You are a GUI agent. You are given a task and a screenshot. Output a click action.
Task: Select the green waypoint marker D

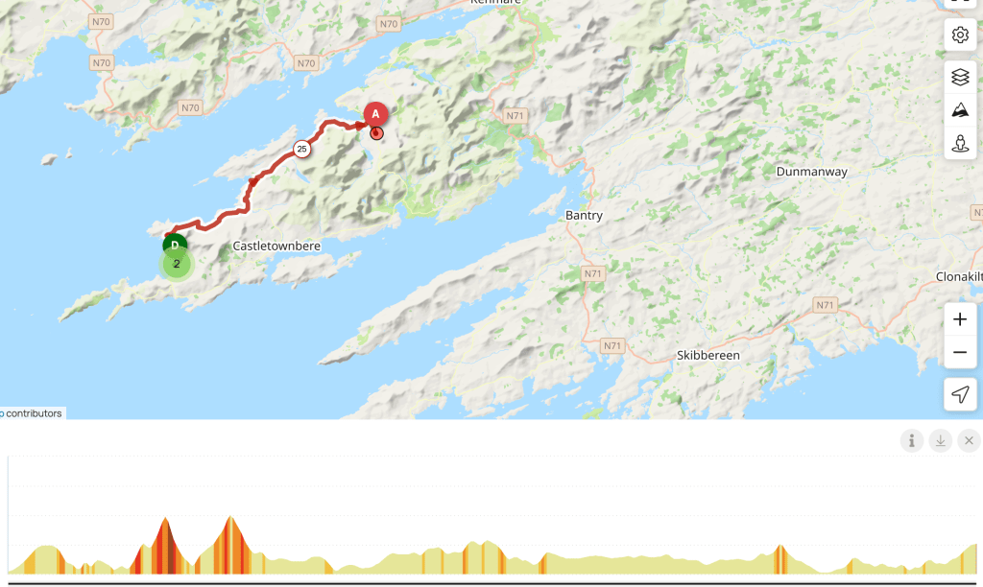175,245
